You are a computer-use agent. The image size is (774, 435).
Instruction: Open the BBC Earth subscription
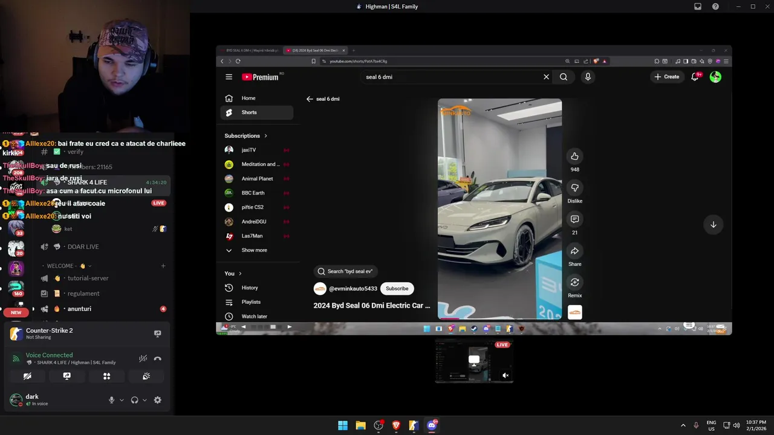pos(257,193)
